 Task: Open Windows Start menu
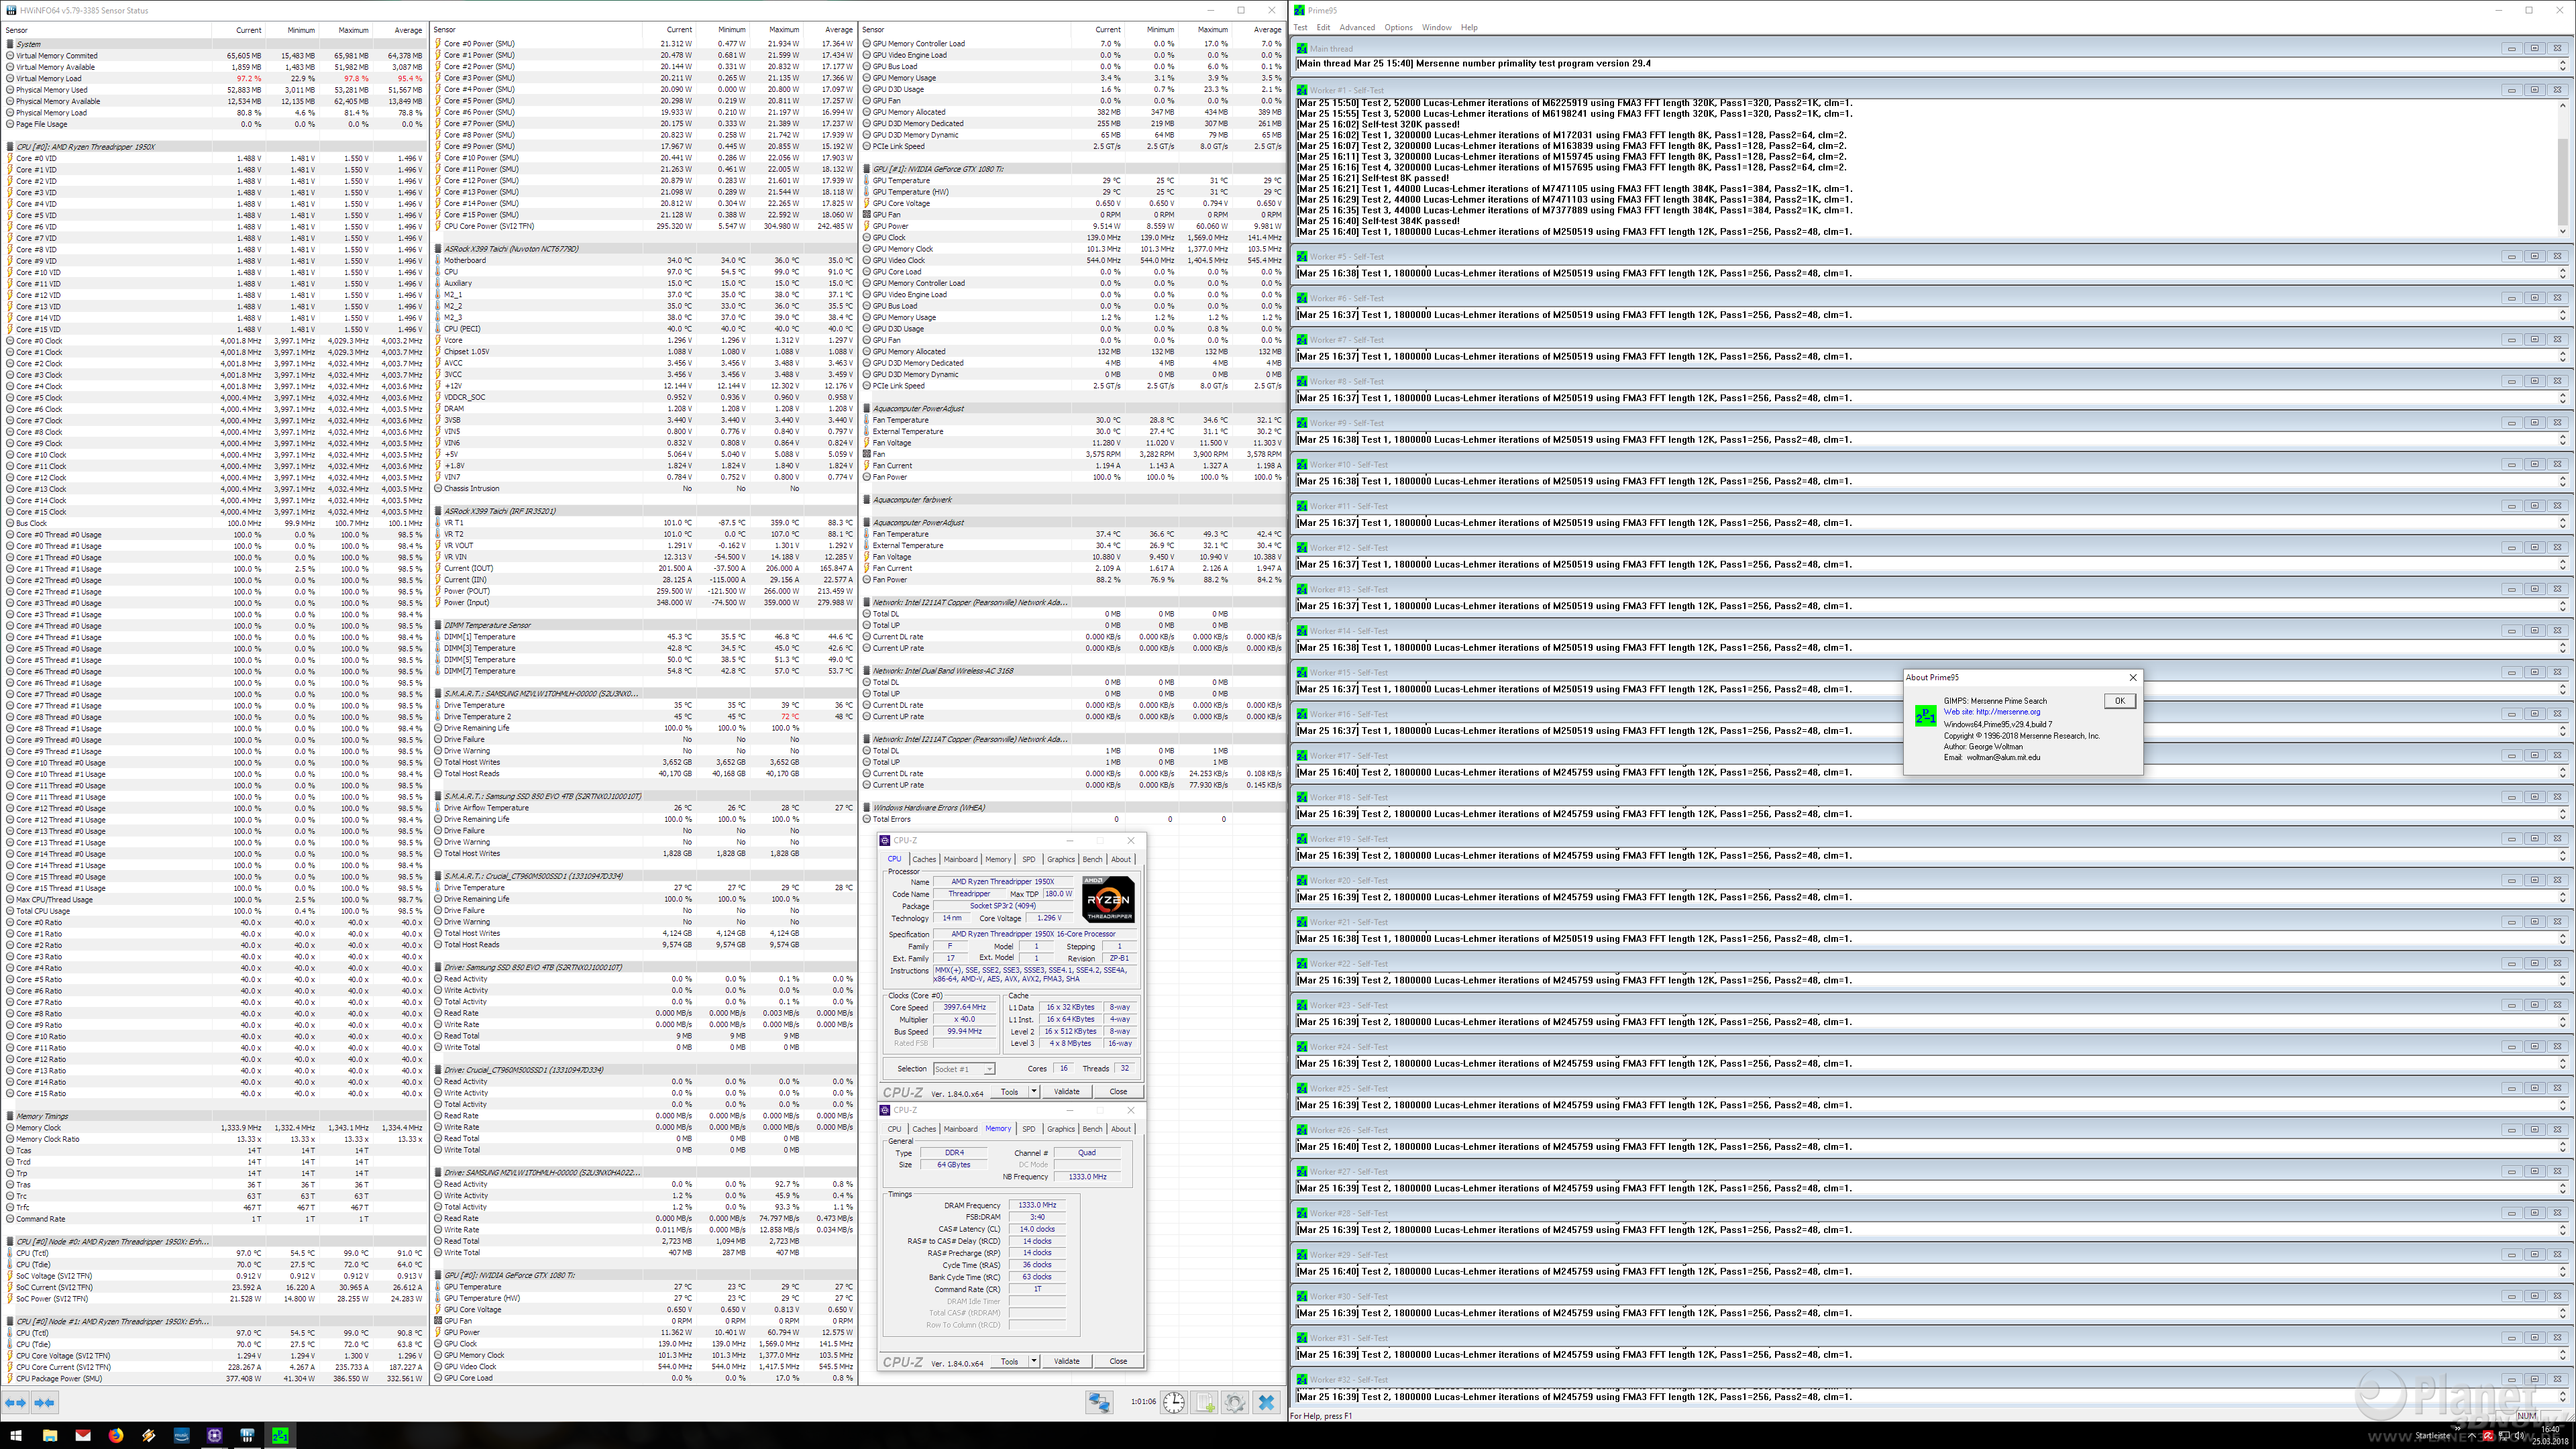pos(16,1436)
